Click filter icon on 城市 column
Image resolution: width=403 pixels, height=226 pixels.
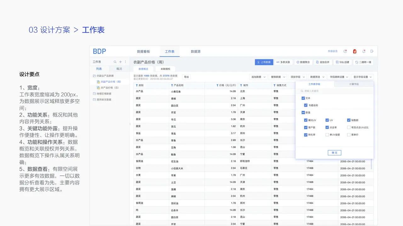tap(241, 85)
